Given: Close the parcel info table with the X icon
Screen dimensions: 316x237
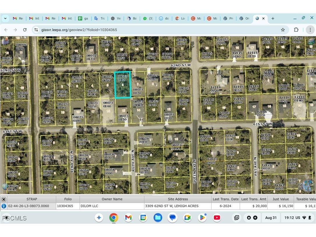Looking at the screenshot, I should pyautogui.click(x=4, y=199).
